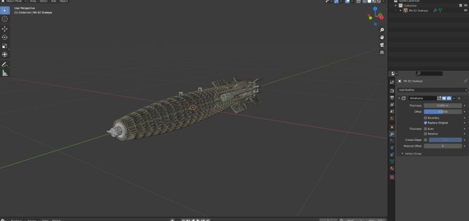469x221 pixels.
Task: Open Wireframe modifier extra options chevron
Action: [x=454, y=98]
